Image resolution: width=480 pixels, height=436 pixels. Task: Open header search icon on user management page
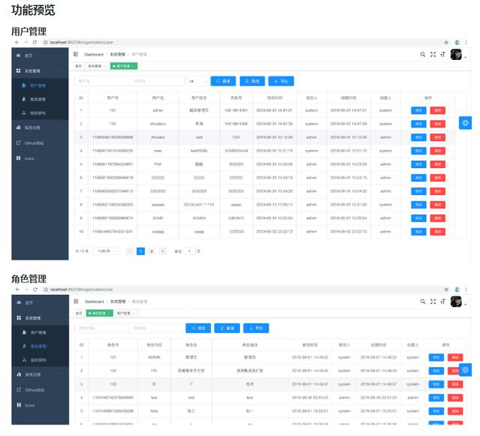423,55
